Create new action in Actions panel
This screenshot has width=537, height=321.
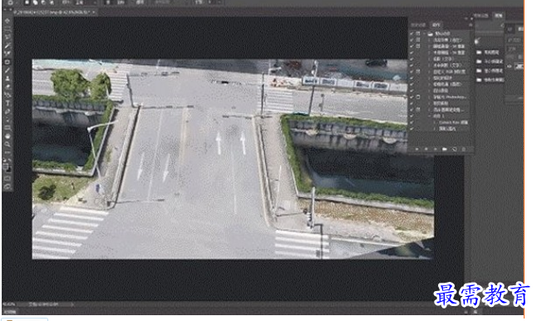(x=454, y=150)
